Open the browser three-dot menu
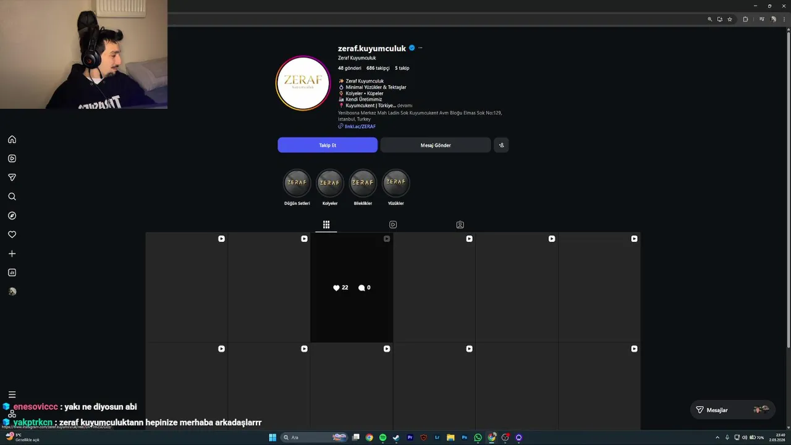This screenshot has width=791, height=445. point(783,19)
